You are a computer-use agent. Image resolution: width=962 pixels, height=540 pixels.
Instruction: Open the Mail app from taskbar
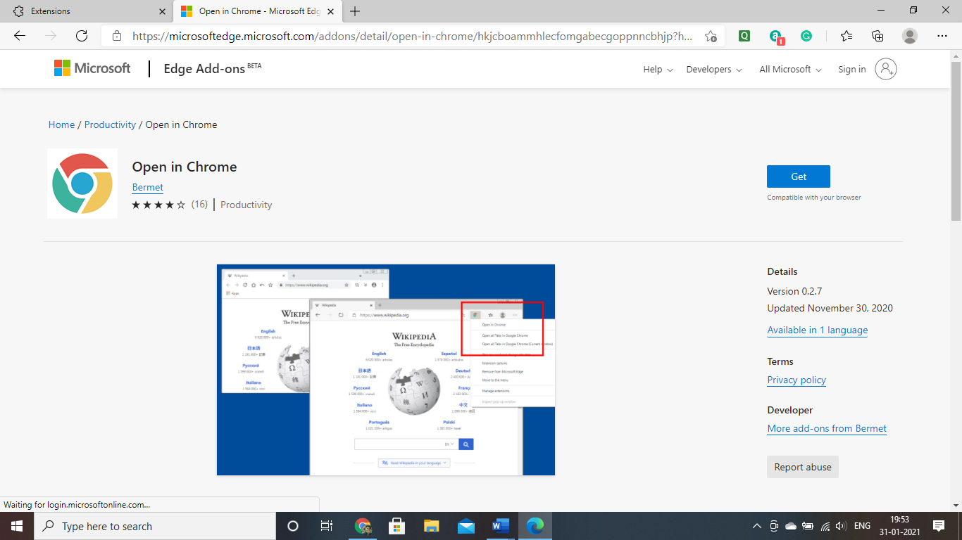coord(466,526)
